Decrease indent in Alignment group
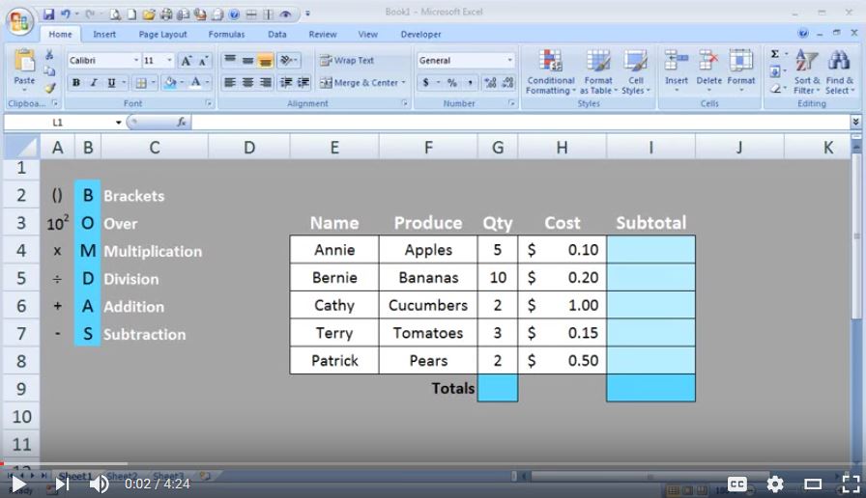Screen dimensions: 866x498 [x=286, y=83]
